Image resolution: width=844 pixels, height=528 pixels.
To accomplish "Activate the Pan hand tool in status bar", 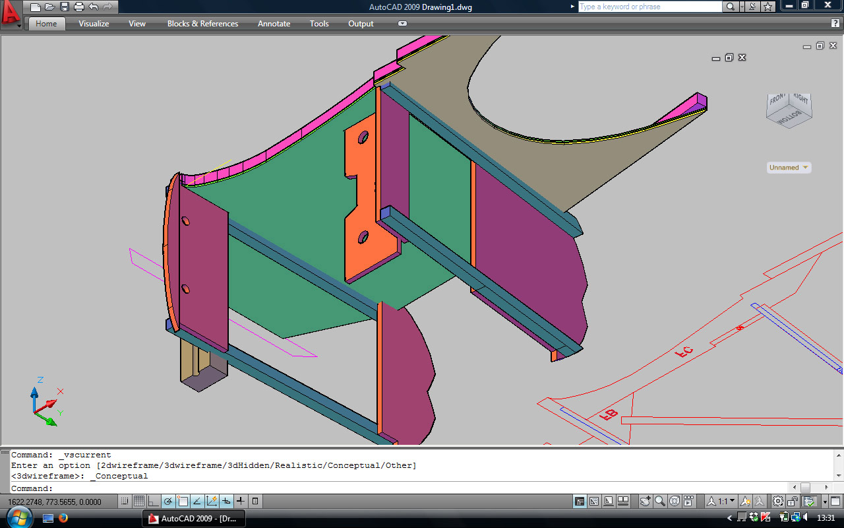I will point(646,502).
